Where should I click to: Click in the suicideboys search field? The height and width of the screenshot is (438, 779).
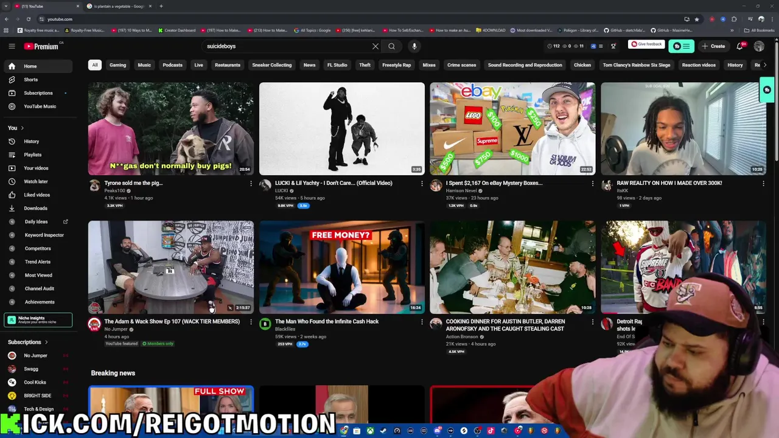(286, 46)
